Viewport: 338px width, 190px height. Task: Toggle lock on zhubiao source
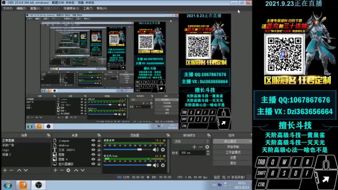tap(99, 145)
